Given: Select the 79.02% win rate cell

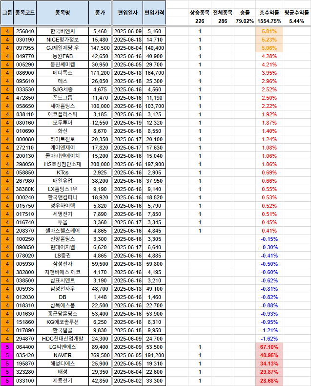Looking at the screenshot, I should [x=245, y=21].
